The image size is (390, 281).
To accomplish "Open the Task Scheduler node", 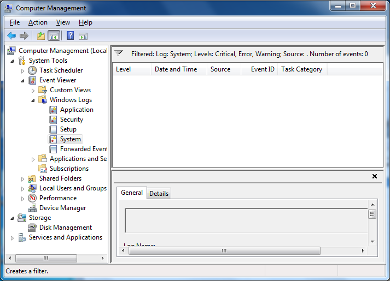I will (x=61, y=70).
